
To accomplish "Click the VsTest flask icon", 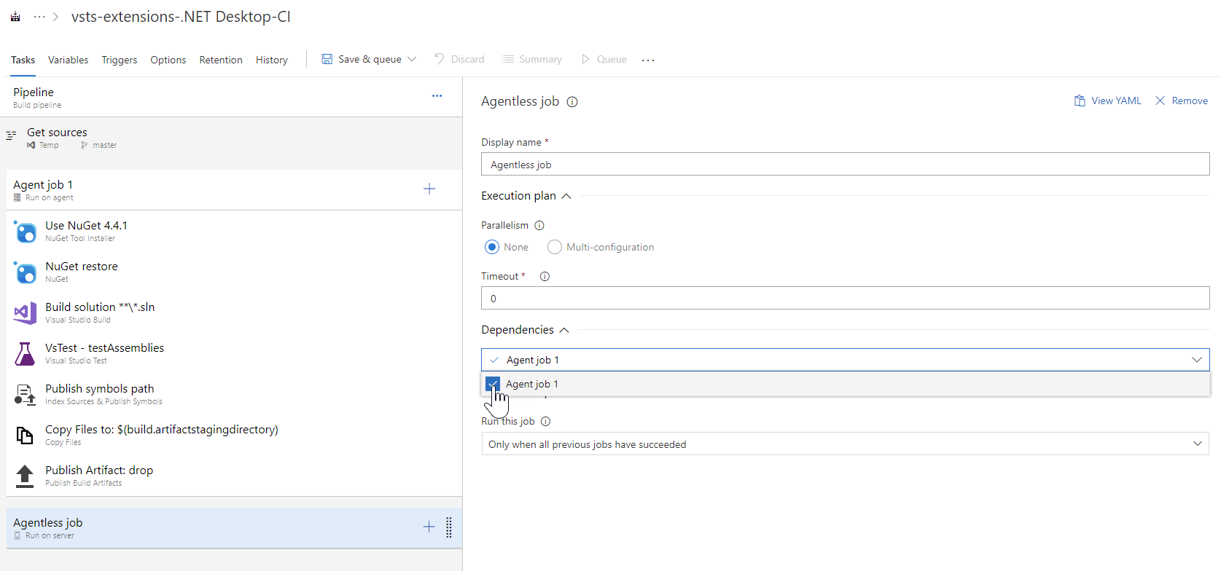I will (x=25, y=354).
